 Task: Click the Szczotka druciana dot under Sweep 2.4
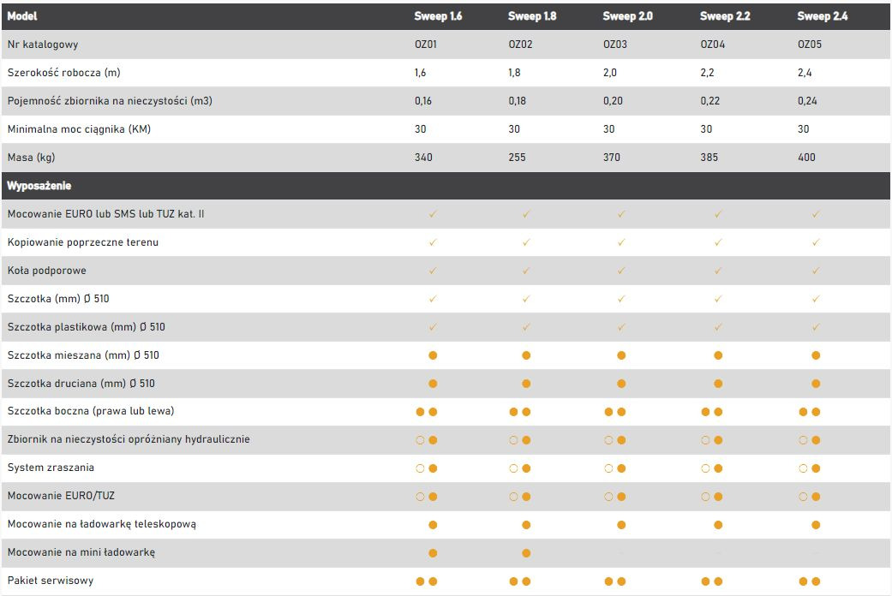[x=816, y=384]
